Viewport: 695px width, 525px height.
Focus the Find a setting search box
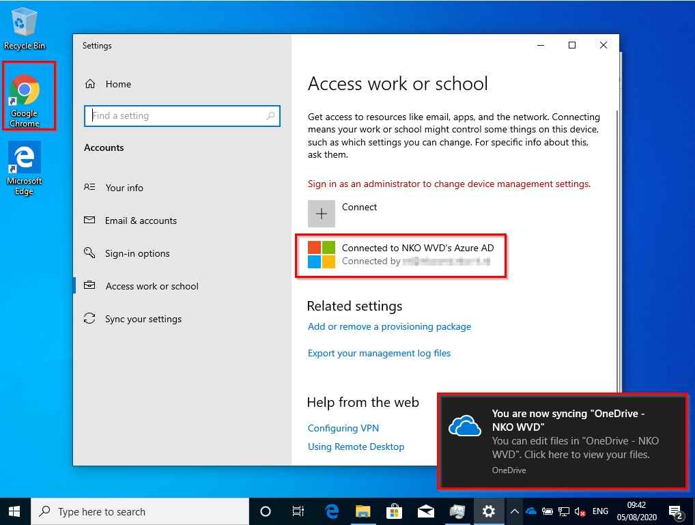click(x=182, y=116)
